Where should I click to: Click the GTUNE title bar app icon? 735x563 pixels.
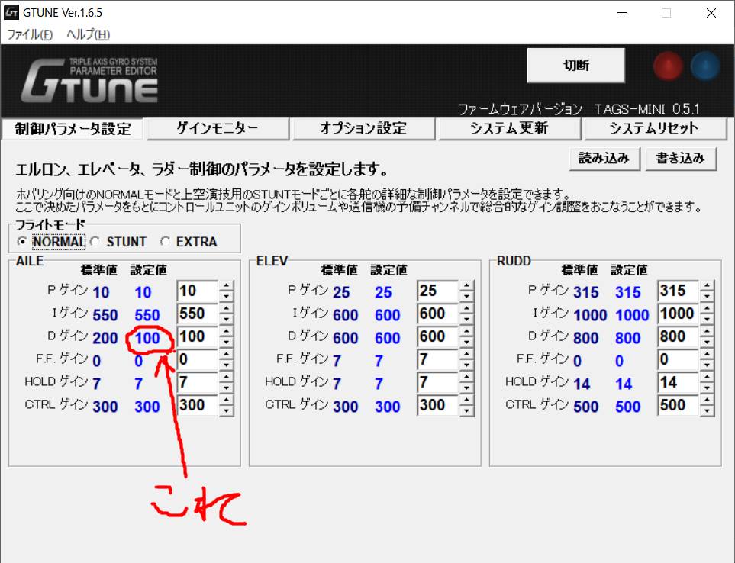11,12
